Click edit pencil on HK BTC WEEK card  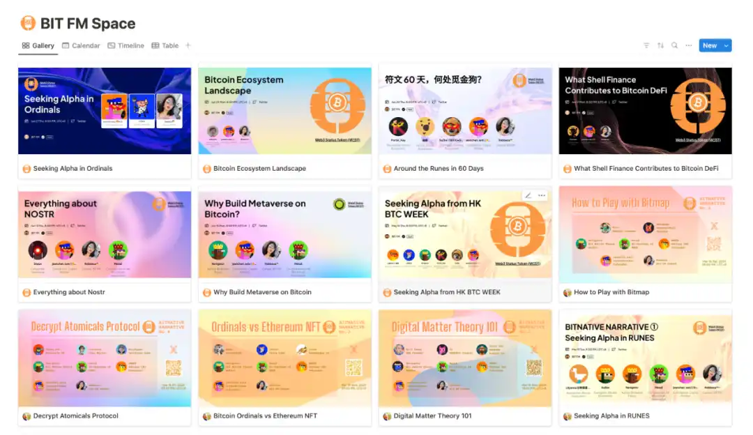coord(528,195)
